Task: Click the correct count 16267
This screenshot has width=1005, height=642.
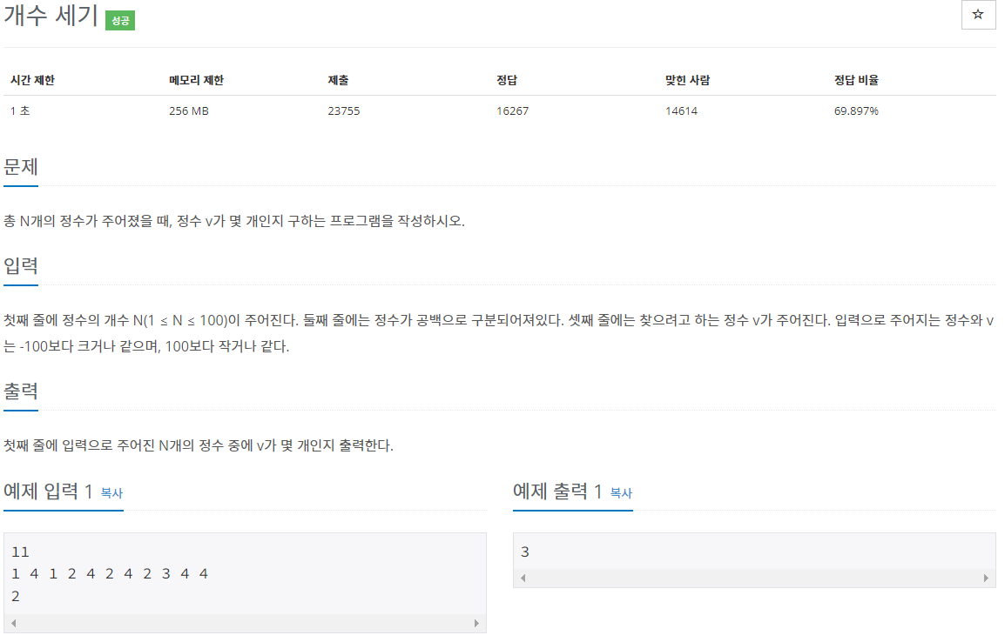Action: pos(512,110)
